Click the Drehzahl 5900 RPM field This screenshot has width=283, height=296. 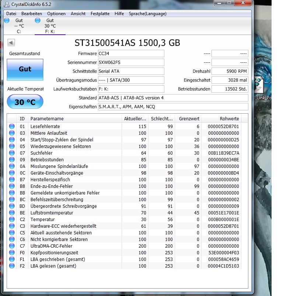point(230,71)
